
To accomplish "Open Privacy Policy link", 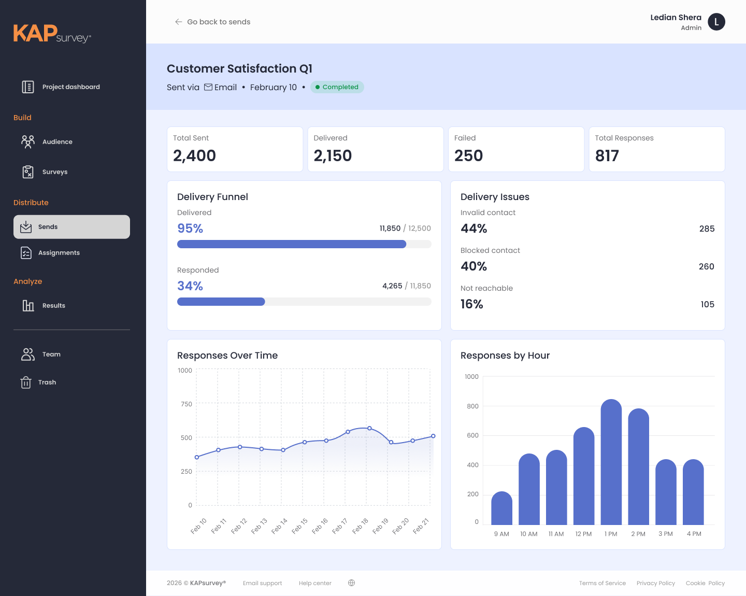I will click(656, 583).
